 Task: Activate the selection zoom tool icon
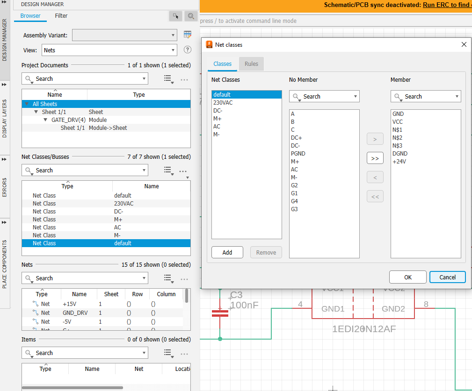191,16
